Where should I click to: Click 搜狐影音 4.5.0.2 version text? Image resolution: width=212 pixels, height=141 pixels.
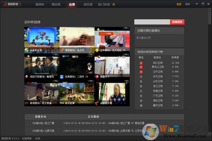(10, 139)
